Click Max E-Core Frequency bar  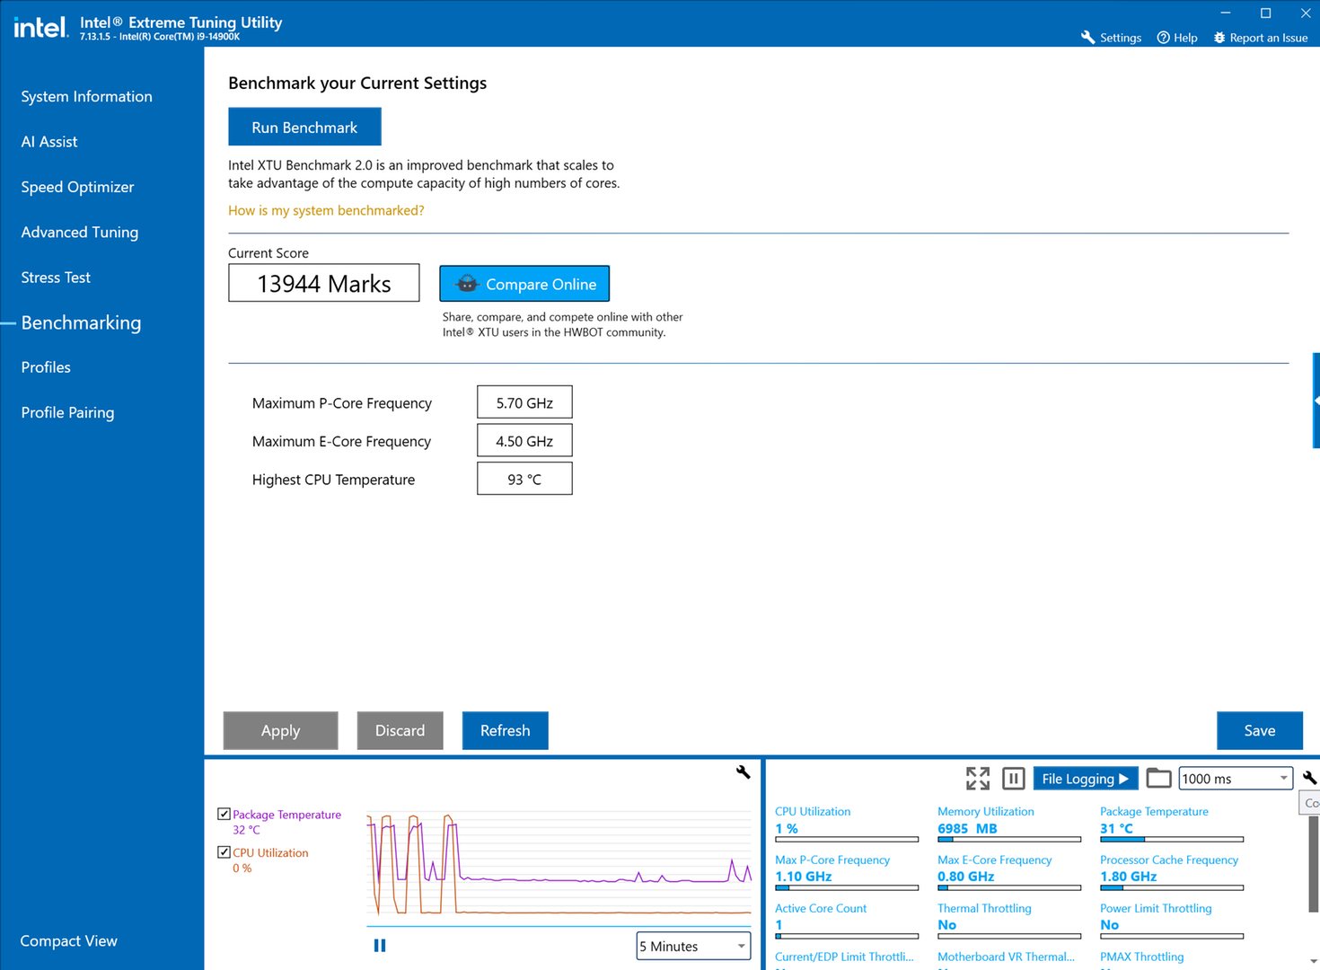1009,888
